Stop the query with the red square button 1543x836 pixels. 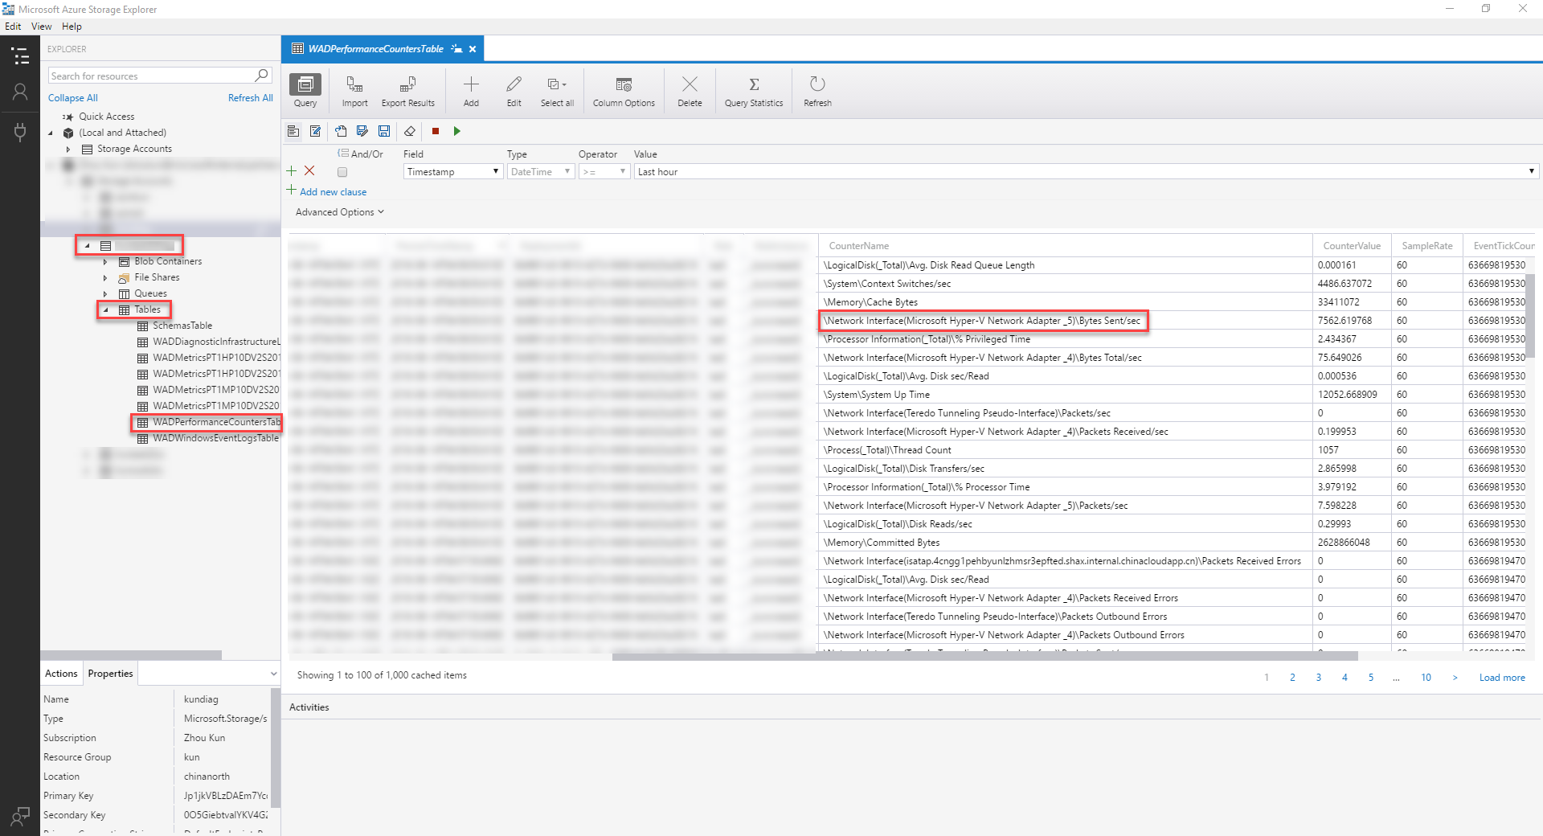pyautogui.click(x=436, y=131)
